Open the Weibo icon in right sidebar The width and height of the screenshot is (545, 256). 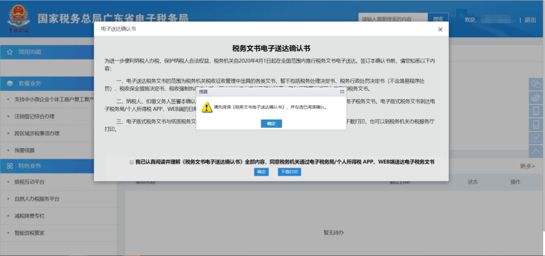pos(536,97)
